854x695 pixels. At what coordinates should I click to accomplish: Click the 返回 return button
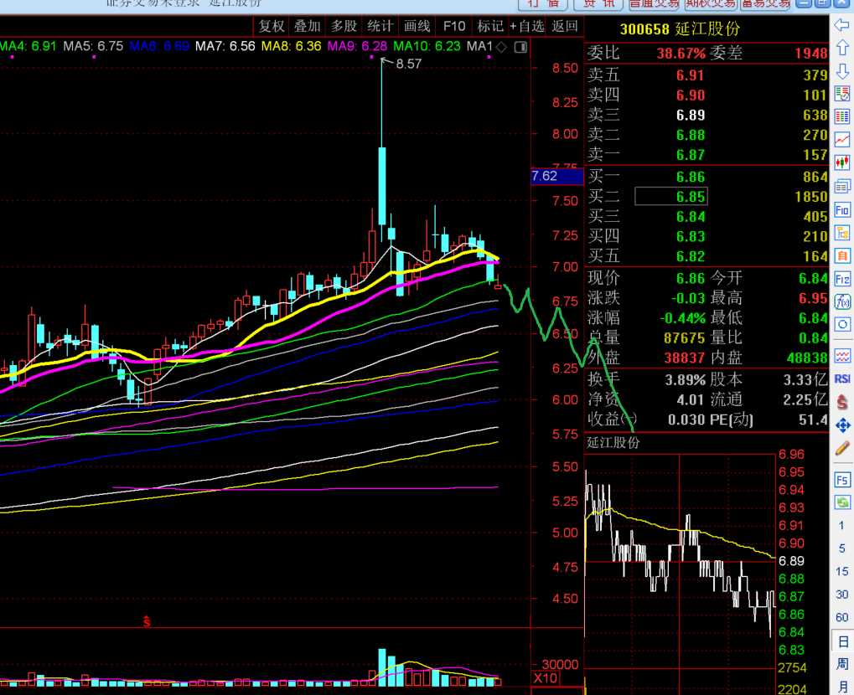coord(565,26)
